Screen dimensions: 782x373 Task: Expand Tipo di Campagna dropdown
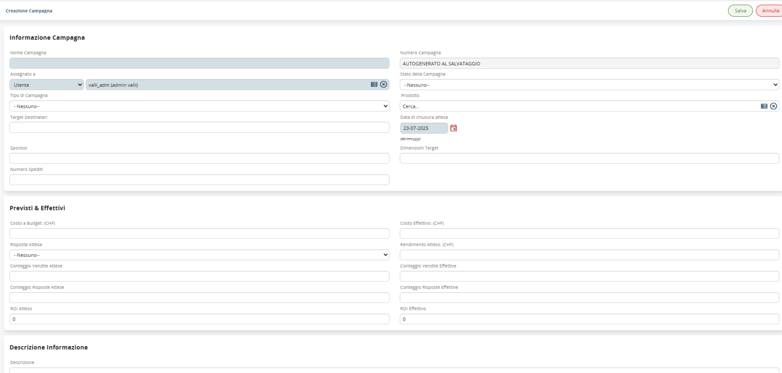(199, 106)
